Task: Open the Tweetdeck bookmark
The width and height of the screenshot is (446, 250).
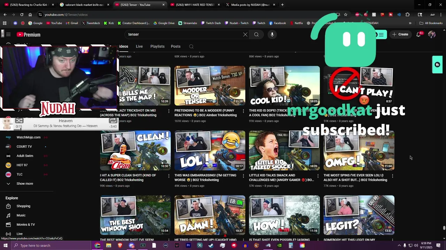Action: pyautogui.click(x=91, y=23)
